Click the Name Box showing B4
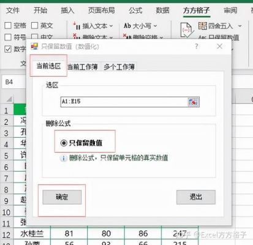 (x=14, y=82)
